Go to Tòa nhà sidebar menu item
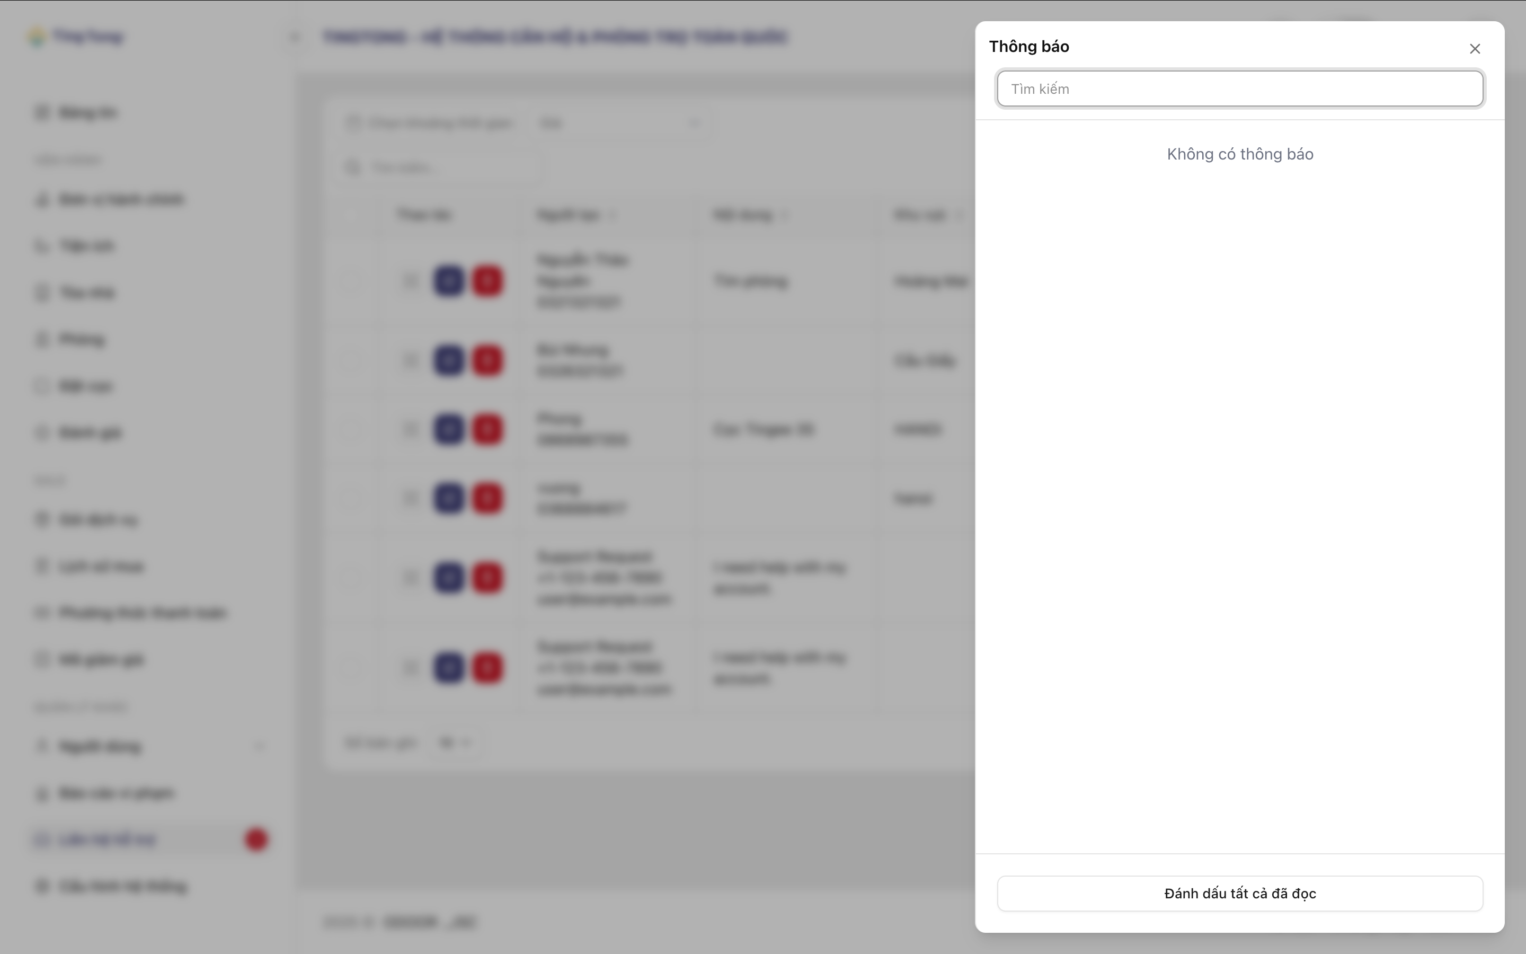Image resolution: width=1526 pixels, height=954 pixels. pyautogui.click(x=87, y=293)
